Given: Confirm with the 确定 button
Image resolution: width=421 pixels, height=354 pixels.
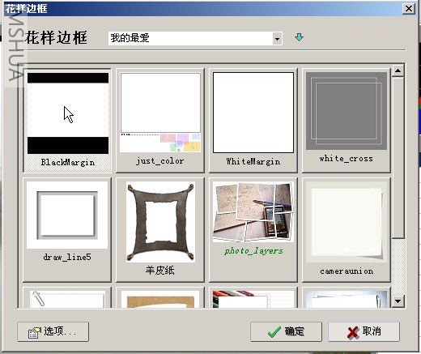Looking at the screenshot, I should (x=286, y=331).
